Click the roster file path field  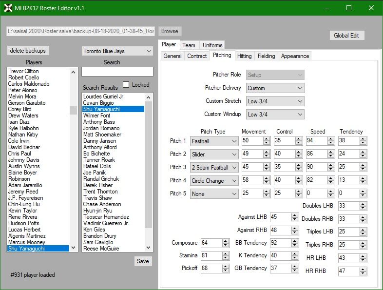pyautogui.click(x=80, y=31)
